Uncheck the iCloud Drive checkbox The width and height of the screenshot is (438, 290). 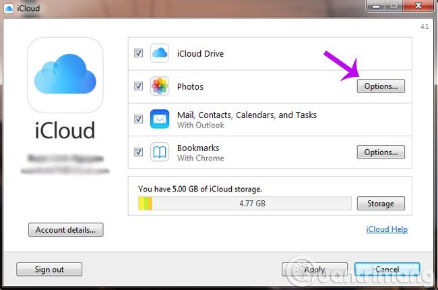139,53
